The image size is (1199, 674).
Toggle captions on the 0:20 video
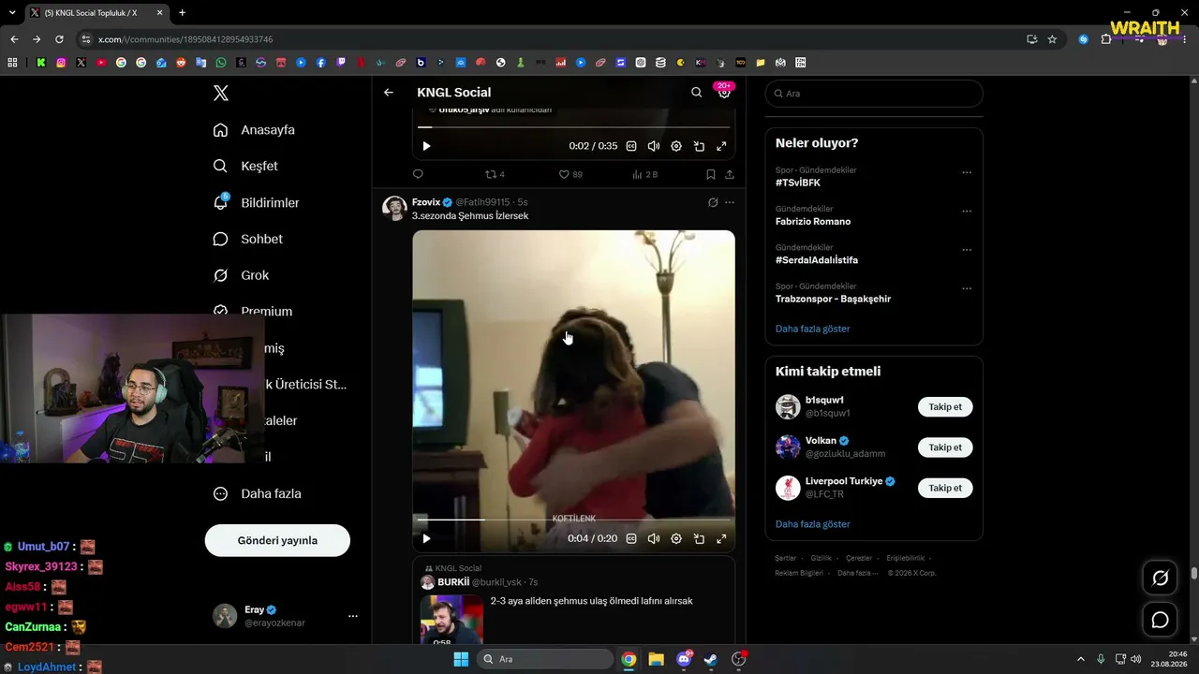click(x=631, y=538)
